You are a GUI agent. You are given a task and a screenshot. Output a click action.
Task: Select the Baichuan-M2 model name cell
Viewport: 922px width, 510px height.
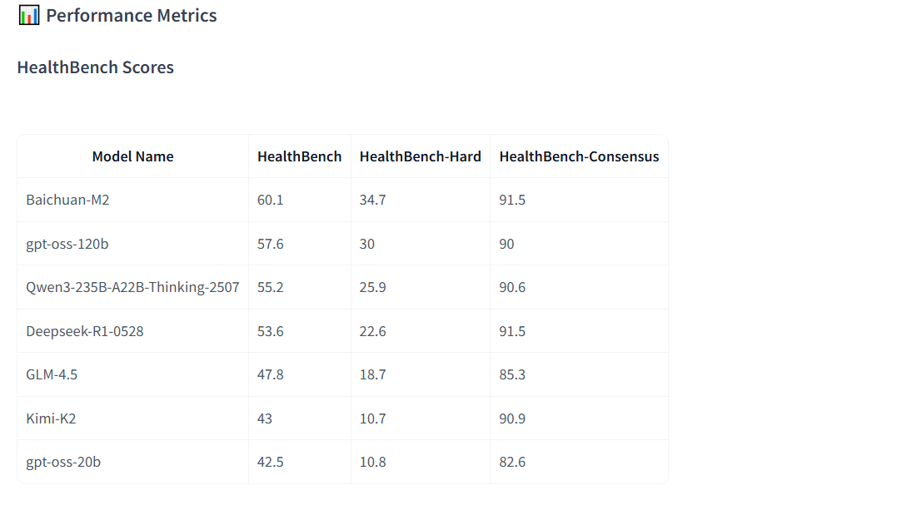pyautogui.click(x=67, y=200)
